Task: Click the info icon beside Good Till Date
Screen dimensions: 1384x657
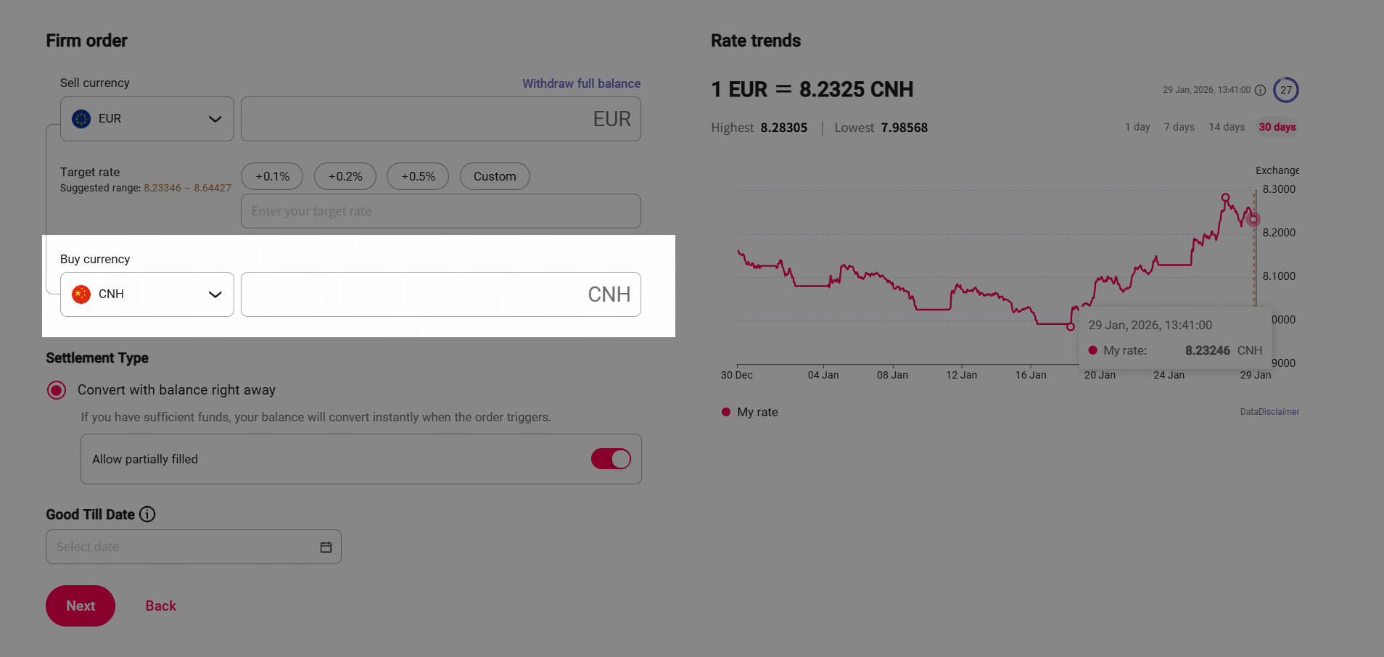Action: click(147, 514)
